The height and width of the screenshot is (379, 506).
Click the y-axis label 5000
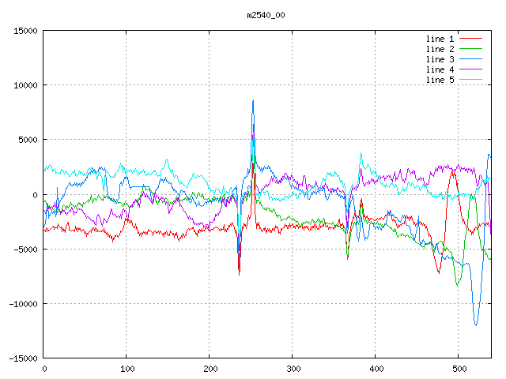pos(28,140)
